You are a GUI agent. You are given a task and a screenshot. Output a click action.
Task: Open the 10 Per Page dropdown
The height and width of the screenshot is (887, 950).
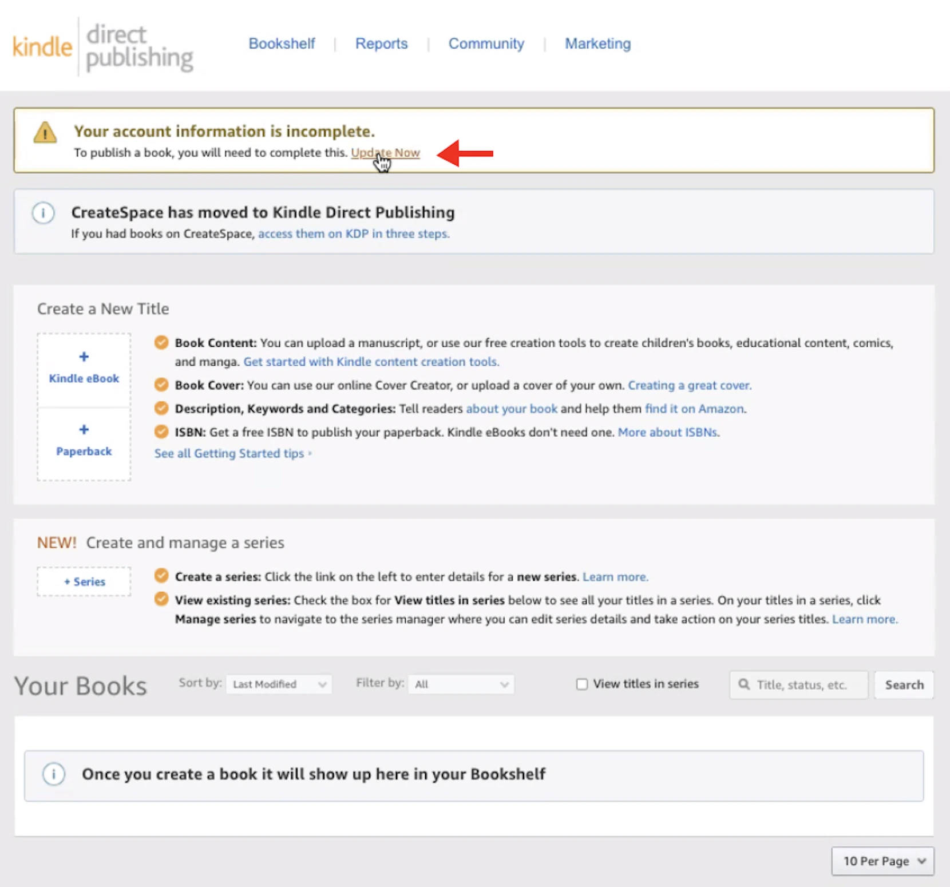coord(882,861)
